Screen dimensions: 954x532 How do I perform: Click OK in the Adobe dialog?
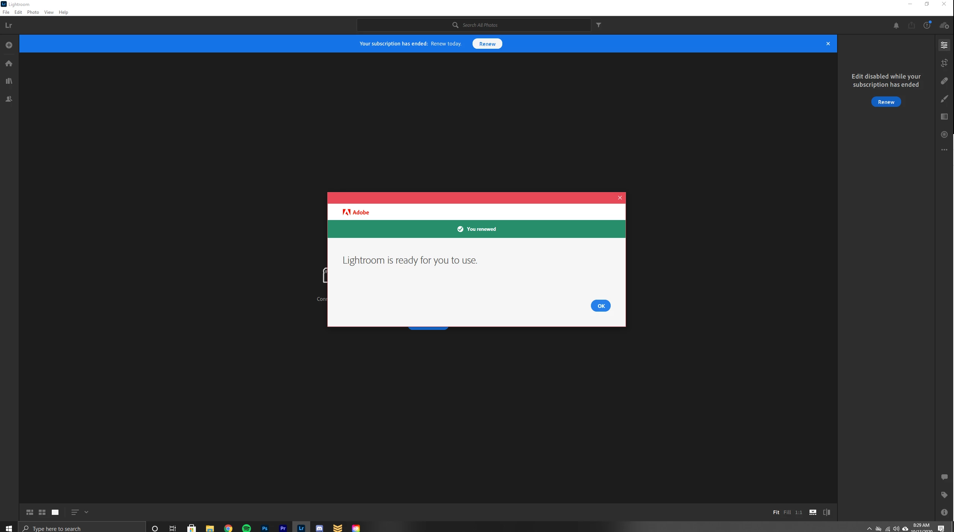point(601,306)
